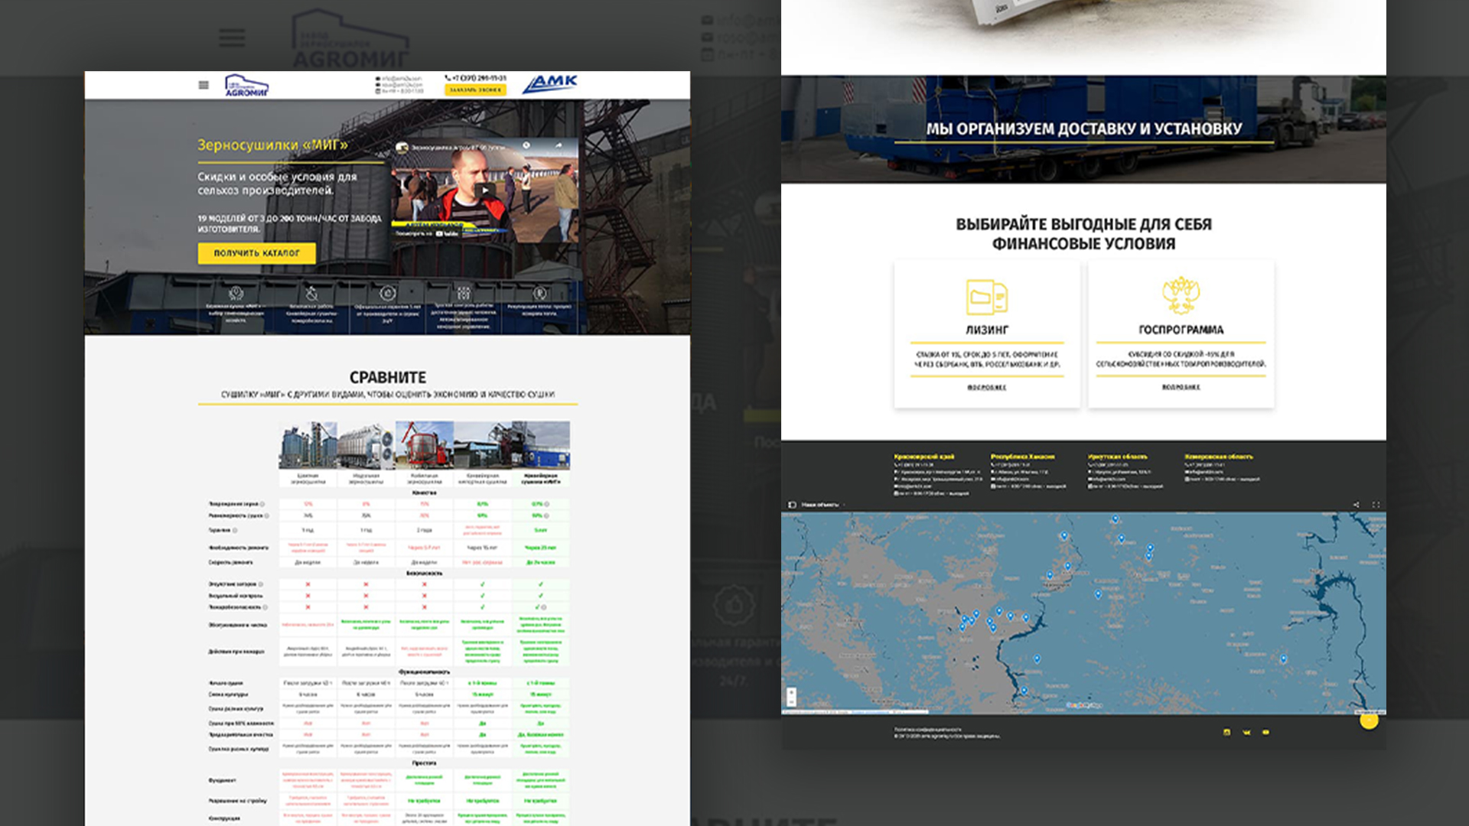1469x826 pixels.
Task: Click the yellow order-a-call button under the phone number
Action: point(475,89)
